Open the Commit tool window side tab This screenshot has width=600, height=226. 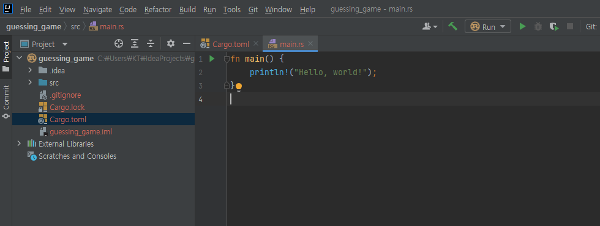click(x=6, y=102)
